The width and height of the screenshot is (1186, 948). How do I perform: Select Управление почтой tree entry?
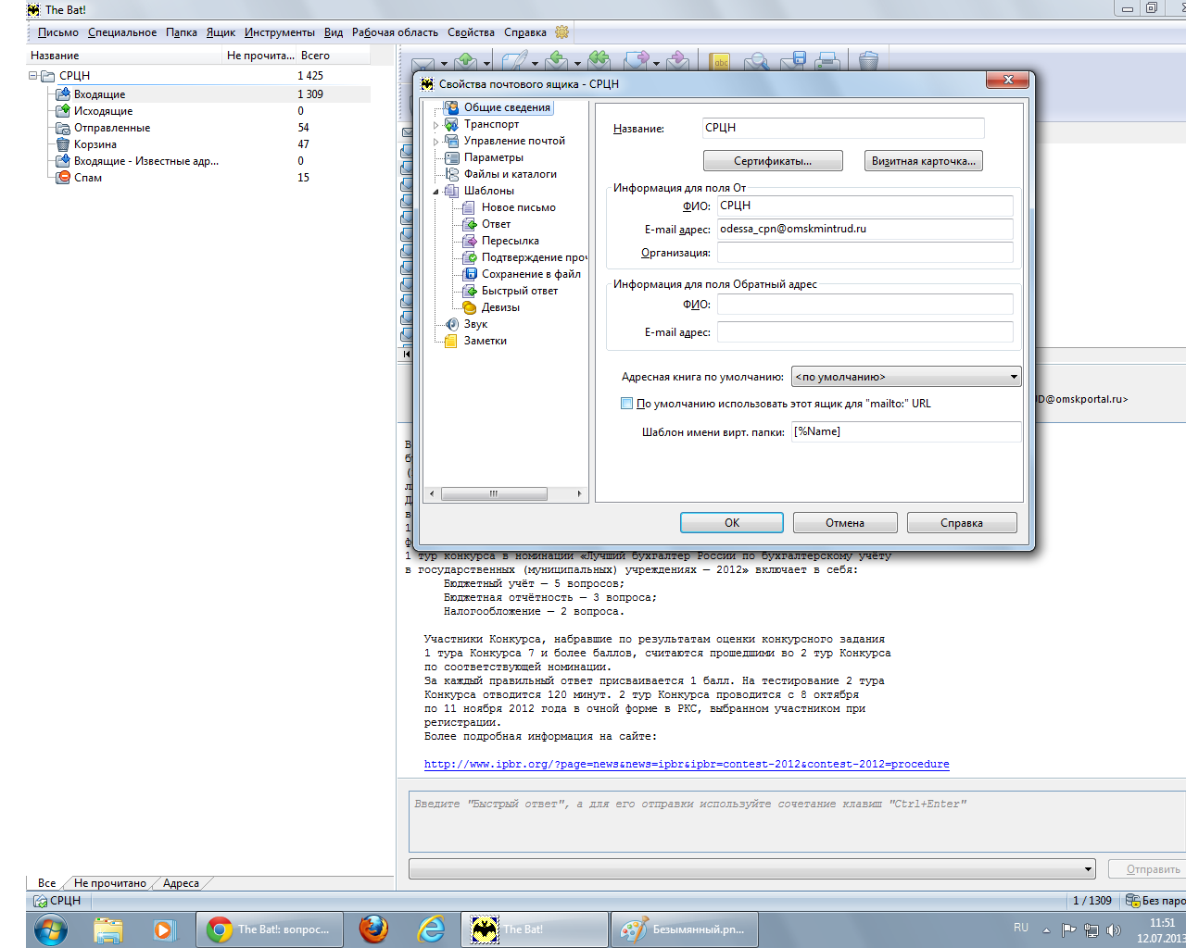point(514,141)
